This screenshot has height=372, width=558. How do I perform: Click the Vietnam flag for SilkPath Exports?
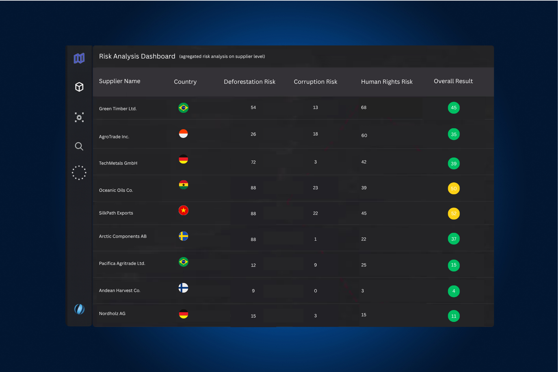click(183, 210)
